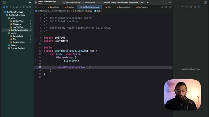Click SwiftDataTravelLog folder breadcrumb

[x=62, y=11]
